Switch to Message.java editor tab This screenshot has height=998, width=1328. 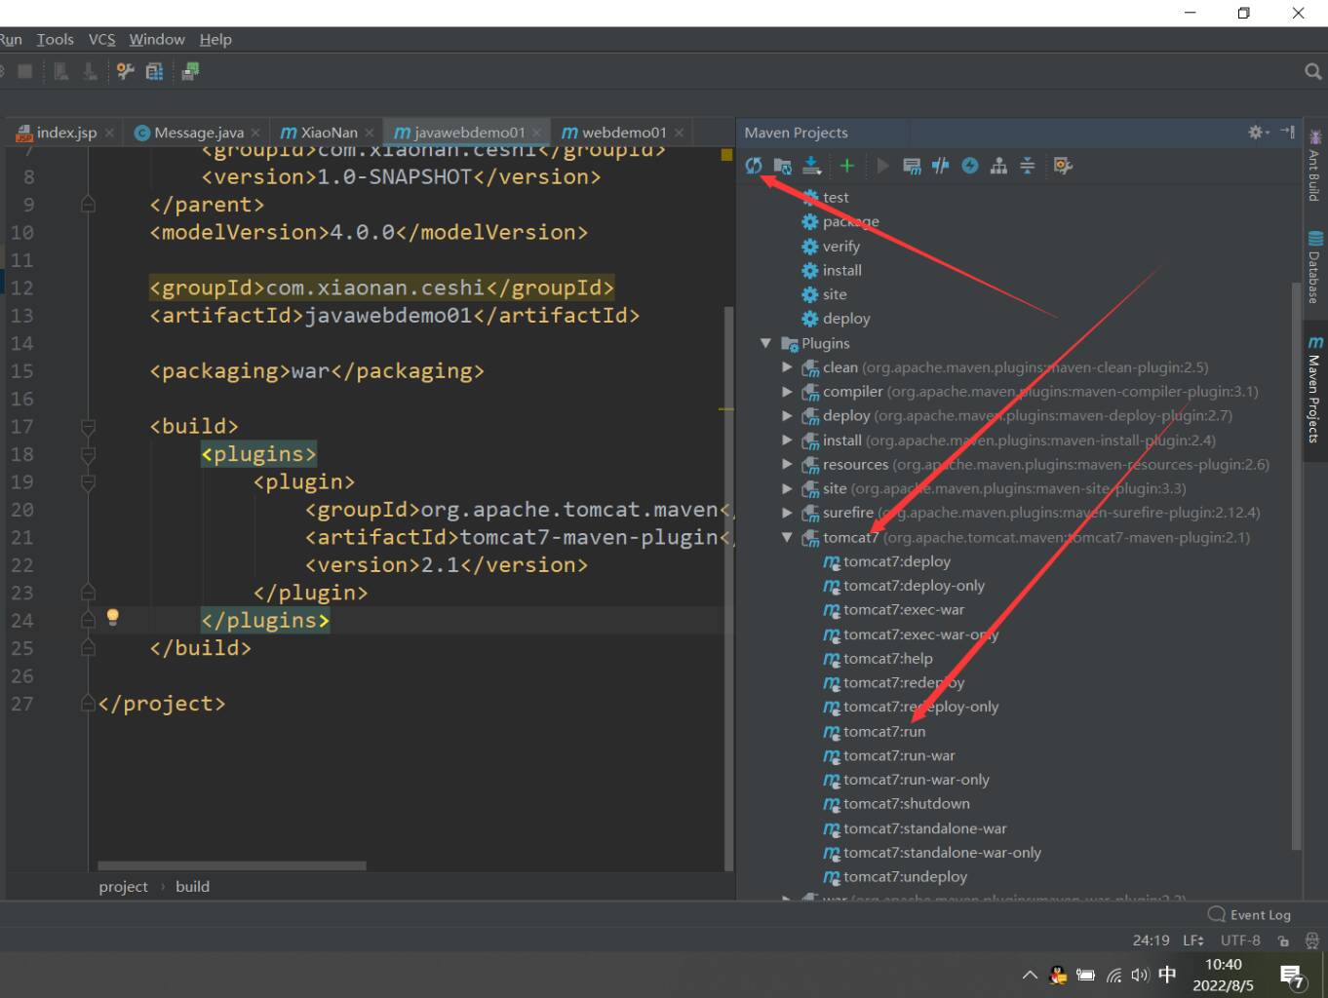198,133
